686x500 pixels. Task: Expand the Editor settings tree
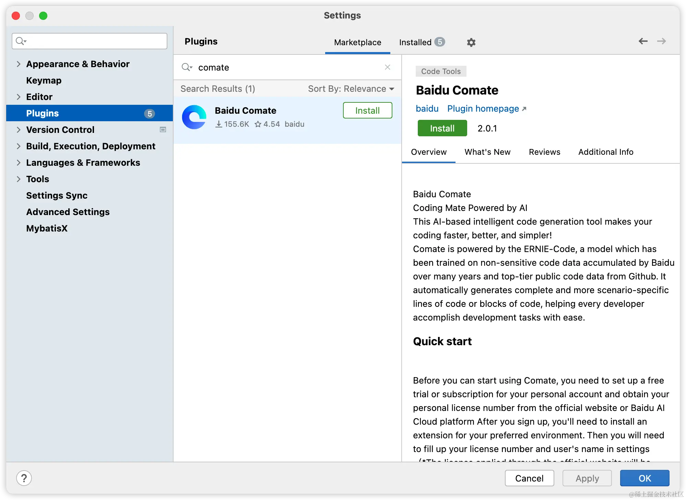click(19, 97)
